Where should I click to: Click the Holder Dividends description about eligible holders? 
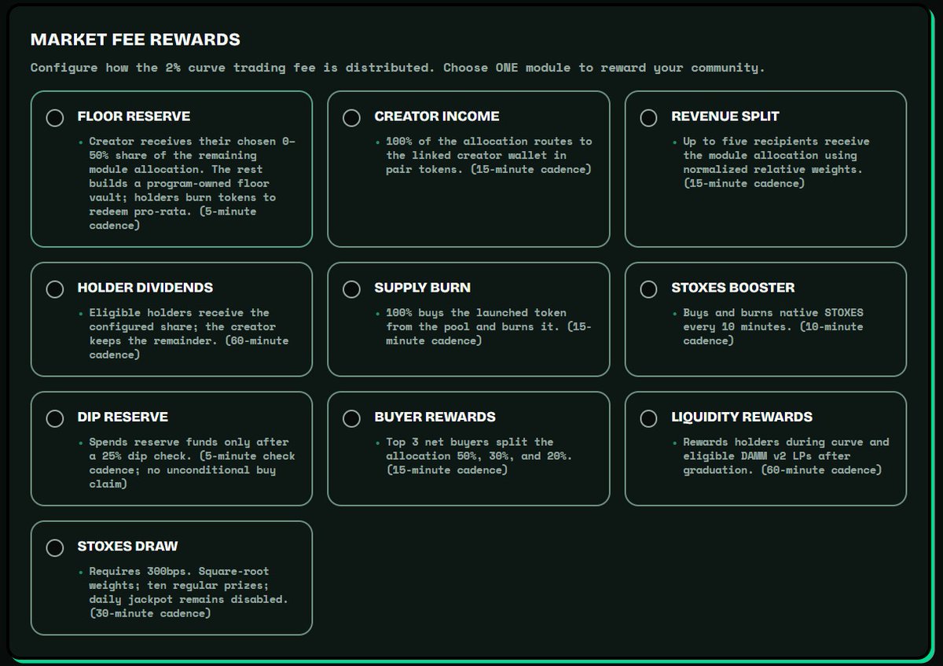189,333
